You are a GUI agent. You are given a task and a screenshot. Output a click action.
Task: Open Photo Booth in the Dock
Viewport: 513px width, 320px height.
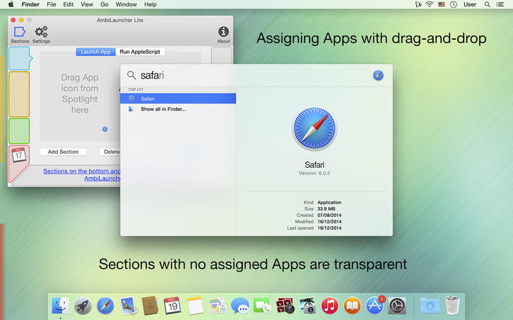click(x=285, y=306)
